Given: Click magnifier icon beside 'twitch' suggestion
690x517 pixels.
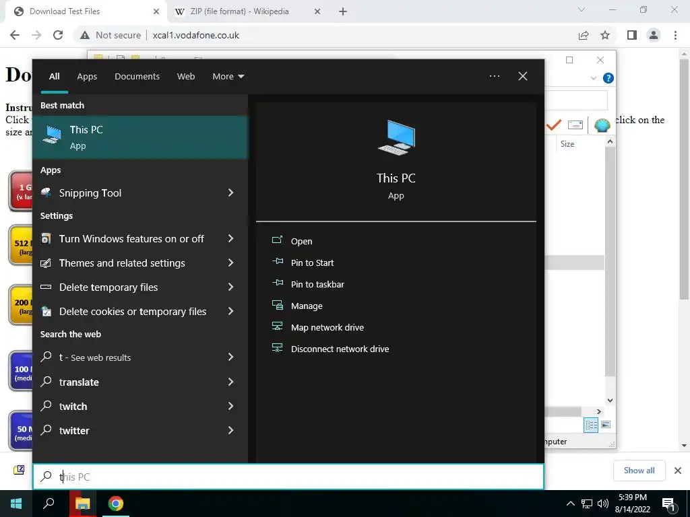Looking at the screenshot, I should [46, 406].
